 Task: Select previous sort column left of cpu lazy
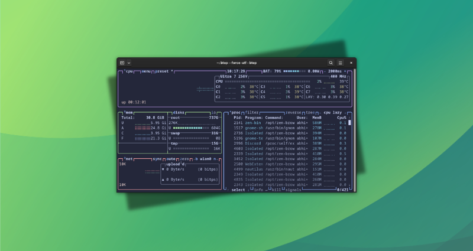click(x=320, y=113)
